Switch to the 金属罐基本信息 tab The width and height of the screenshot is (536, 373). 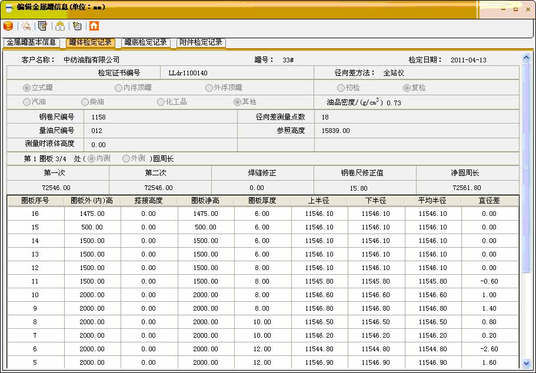(x=32, y=42)
